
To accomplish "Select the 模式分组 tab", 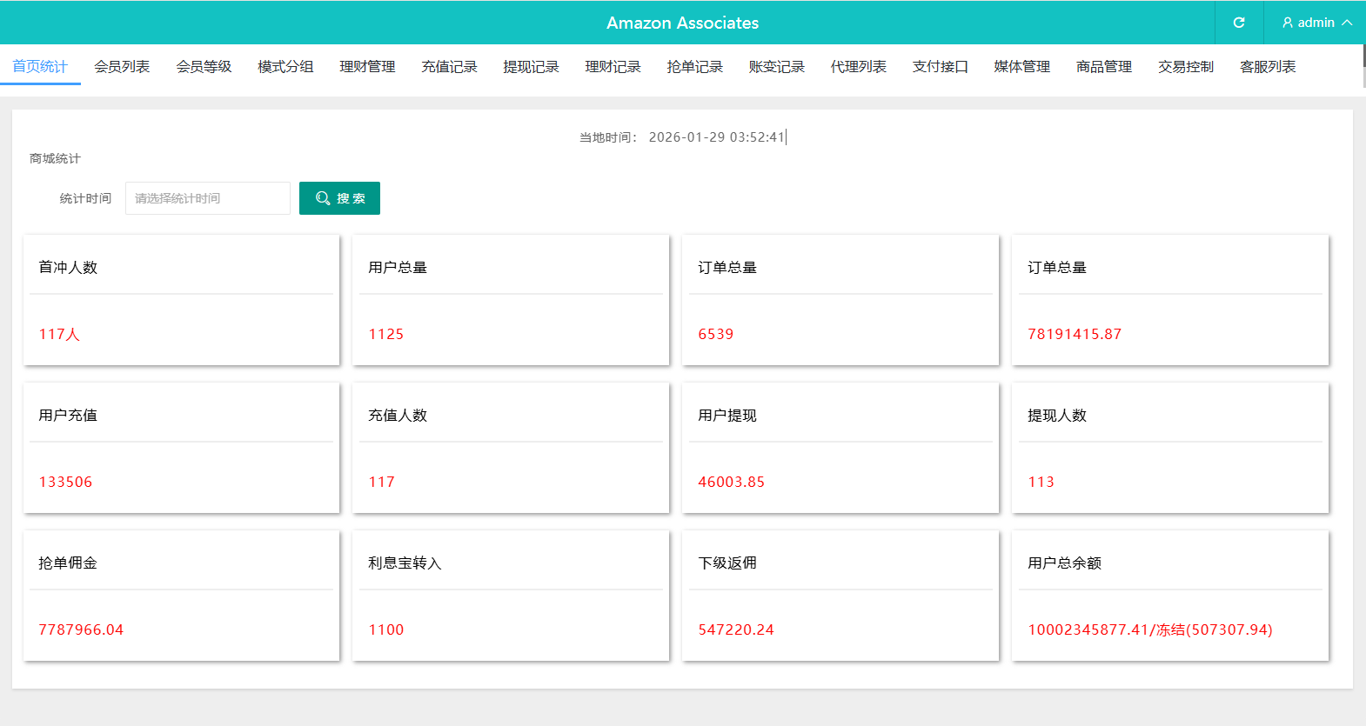I will [285, 67].
